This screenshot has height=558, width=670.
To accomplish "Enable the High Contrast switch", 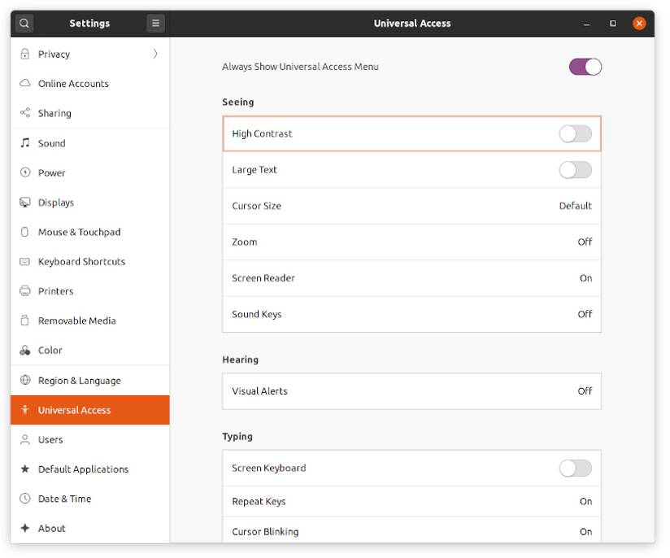I will [576, 134].
